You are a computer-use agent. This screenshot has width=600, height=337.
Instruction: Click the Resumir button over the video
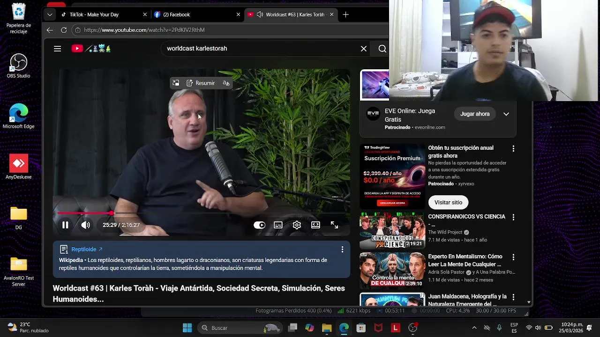[201, 83]
